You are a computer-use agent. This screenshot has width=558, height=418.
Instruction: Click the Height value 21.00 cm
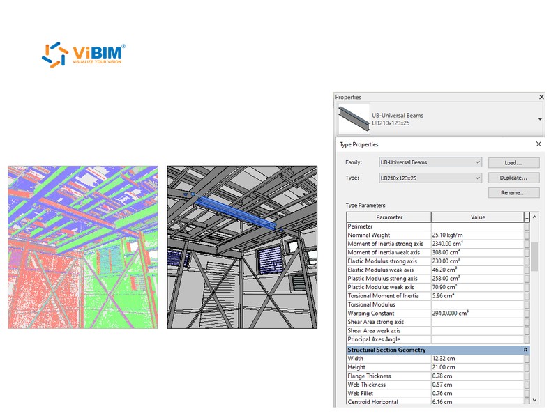tap(478, 367)
